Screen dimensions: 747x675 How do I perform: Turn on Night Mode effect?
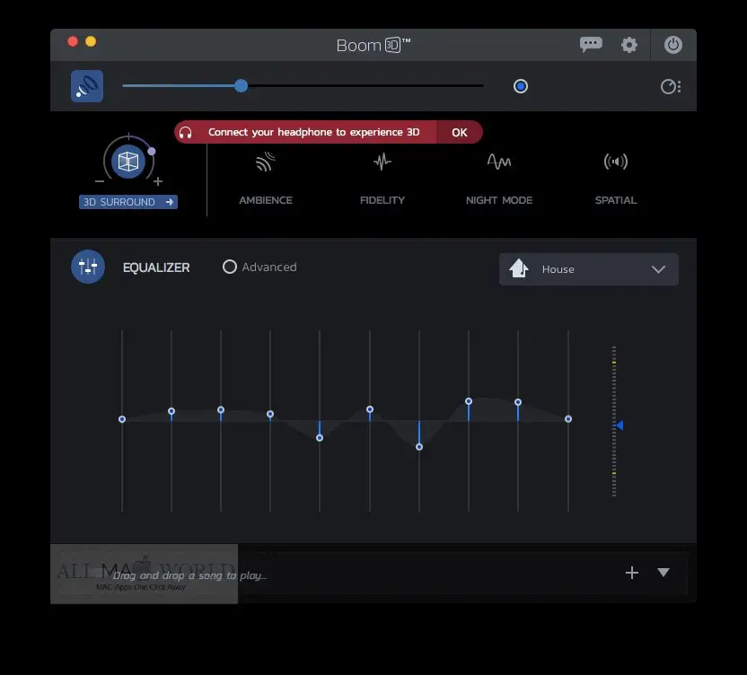[x=499, y=162]
